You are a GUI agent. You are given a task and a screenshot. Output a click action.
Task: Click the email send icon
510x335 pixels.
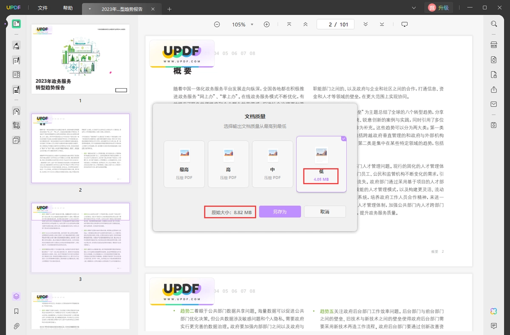(493, 104)
